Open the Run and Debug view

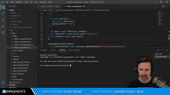click(x=3, y=26)
